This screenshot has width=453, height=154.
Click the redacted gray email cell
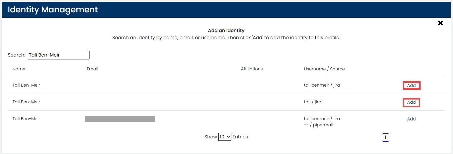[120, 119]
